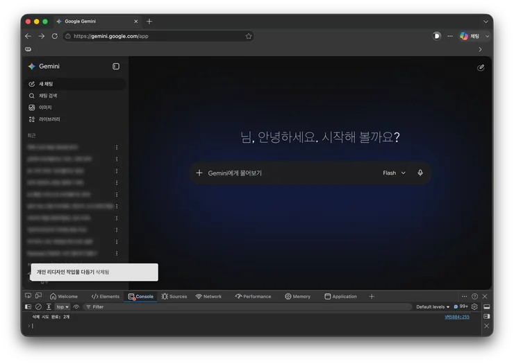
Task: Open VM5884:255 source link in console
Action: (457, 317)
